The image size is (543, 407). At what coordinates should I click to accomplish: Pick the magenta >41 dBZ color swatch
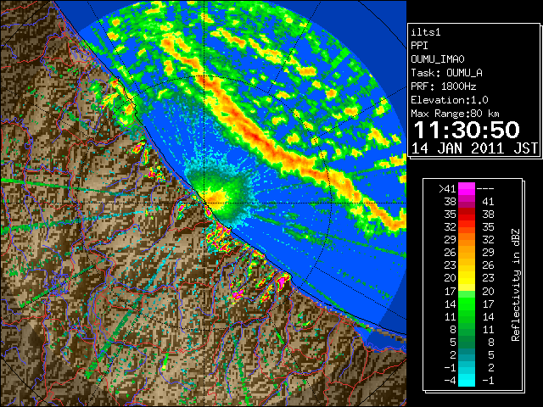point(467,188)
